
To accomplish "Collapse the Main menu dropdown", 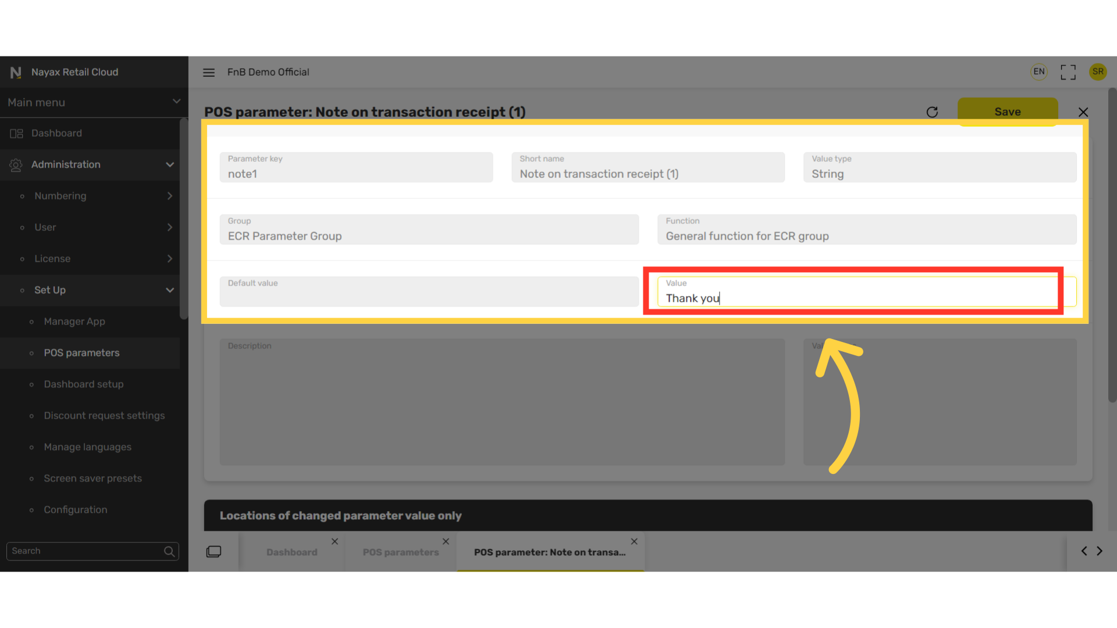I will (176, 102).
